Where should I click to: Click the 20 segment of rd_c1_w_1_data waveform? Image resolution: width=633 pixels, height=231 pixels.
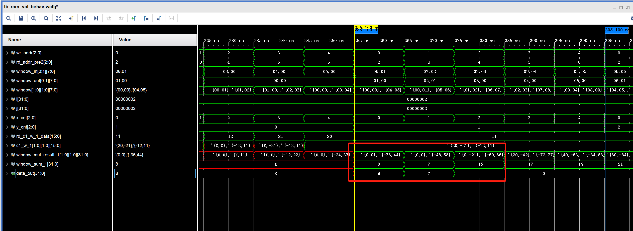click(x=329, y=136)
